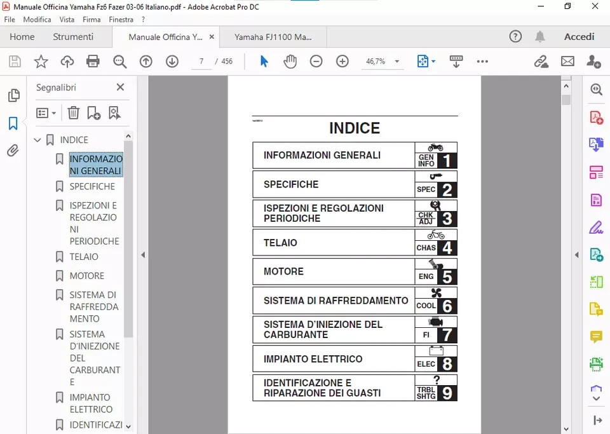Viewport: 610px width, 434px height.
Task: Open the File menu
Action: coord(10,20)
